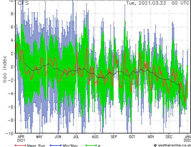Screen dimensions: 191x147
Task: Click the MAY month label
Action: tap(39, 137)
